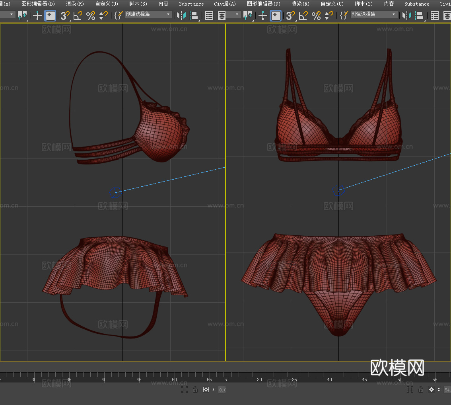Open Use Pivot Point Center flyout, right toolbar
Viewport: 451px width, 405px height.
[x=248, y=16]
